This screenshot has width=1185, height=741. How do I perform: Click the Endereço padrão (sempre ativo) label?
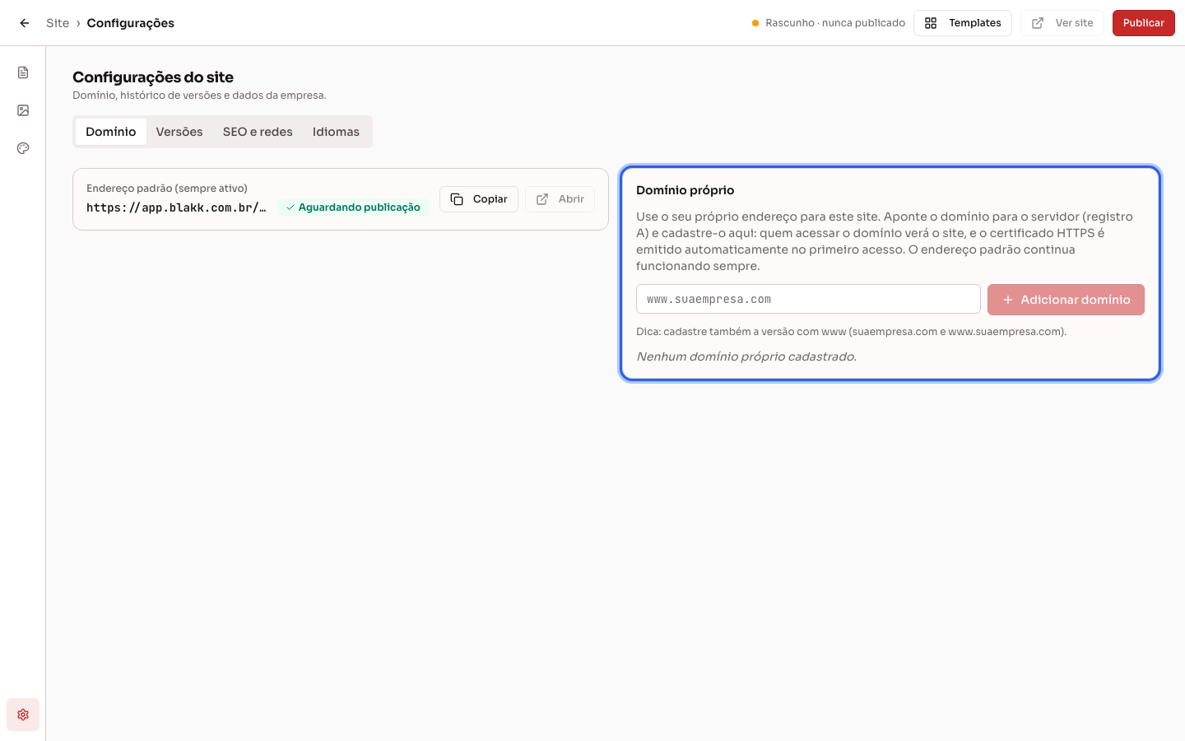tap(167, 189)
